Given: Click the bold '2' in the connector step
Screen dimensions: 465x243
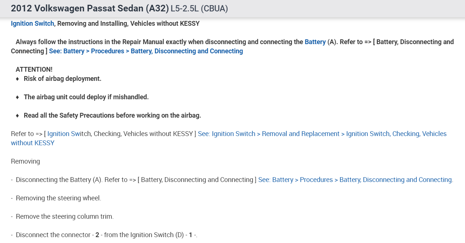Looking at the screenshot, I should coord(97,235).
